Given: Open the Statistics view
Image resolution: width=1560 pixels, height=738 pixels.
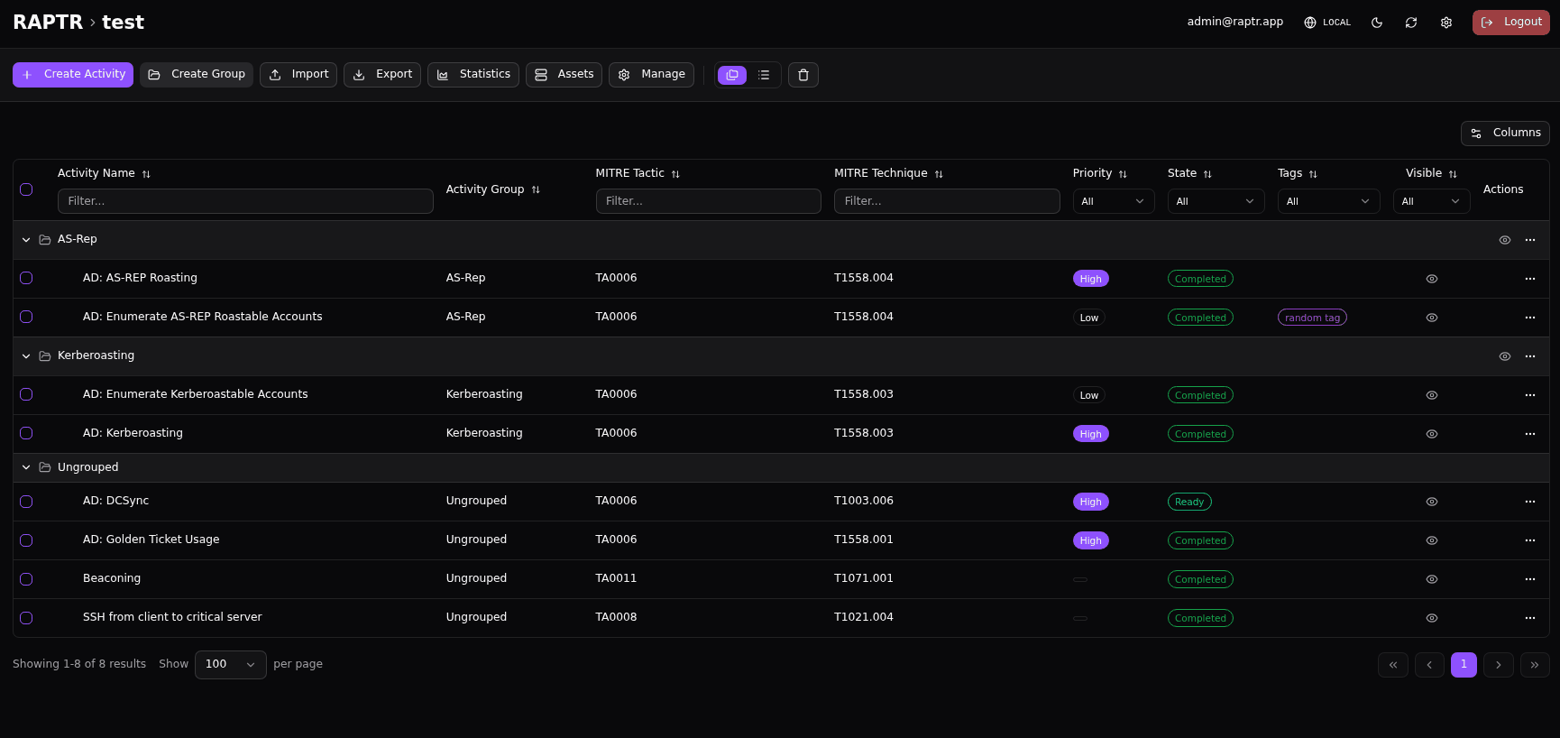Looking at the screenshot, I should coord(473,75).
